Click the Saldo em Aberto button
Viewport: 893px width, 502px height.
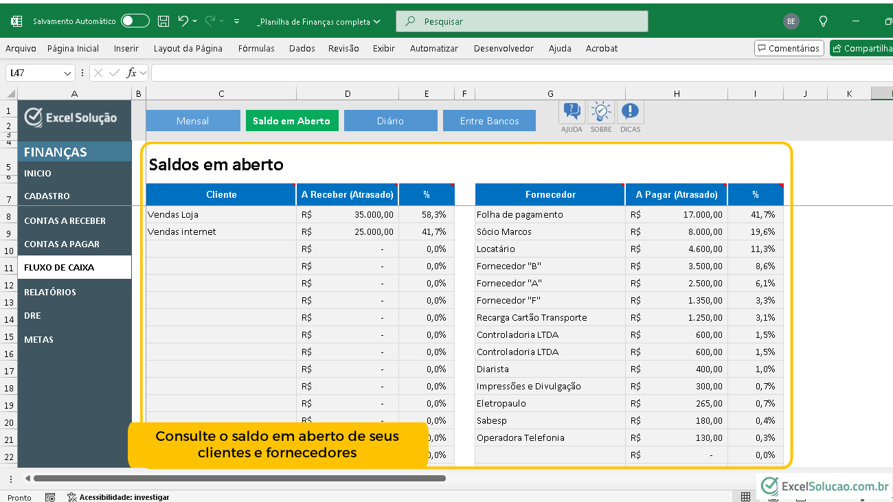[292, 121]
